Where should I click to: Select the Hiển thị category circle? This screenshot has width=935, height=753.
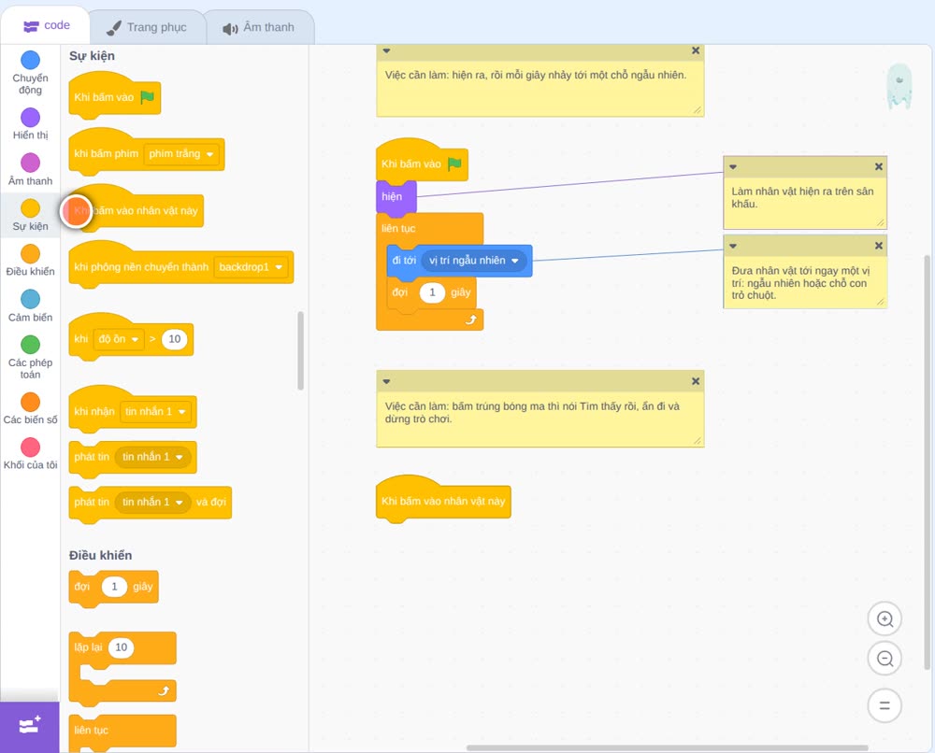tap(31, 117)
